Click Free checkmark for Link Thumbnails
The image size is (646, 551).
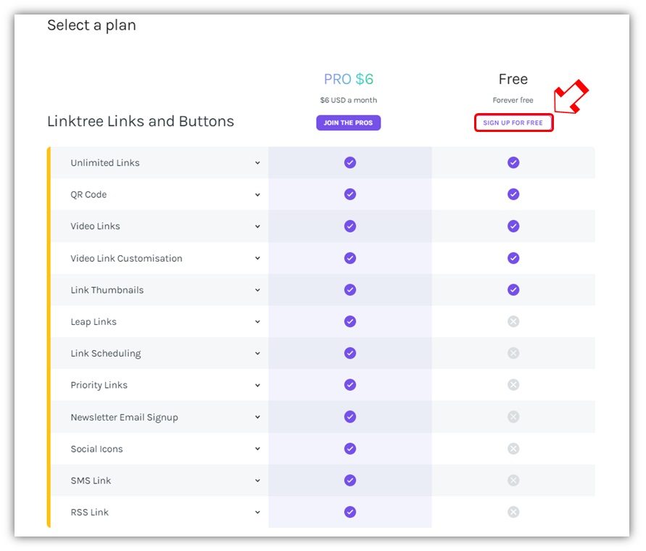click(513, 290)
